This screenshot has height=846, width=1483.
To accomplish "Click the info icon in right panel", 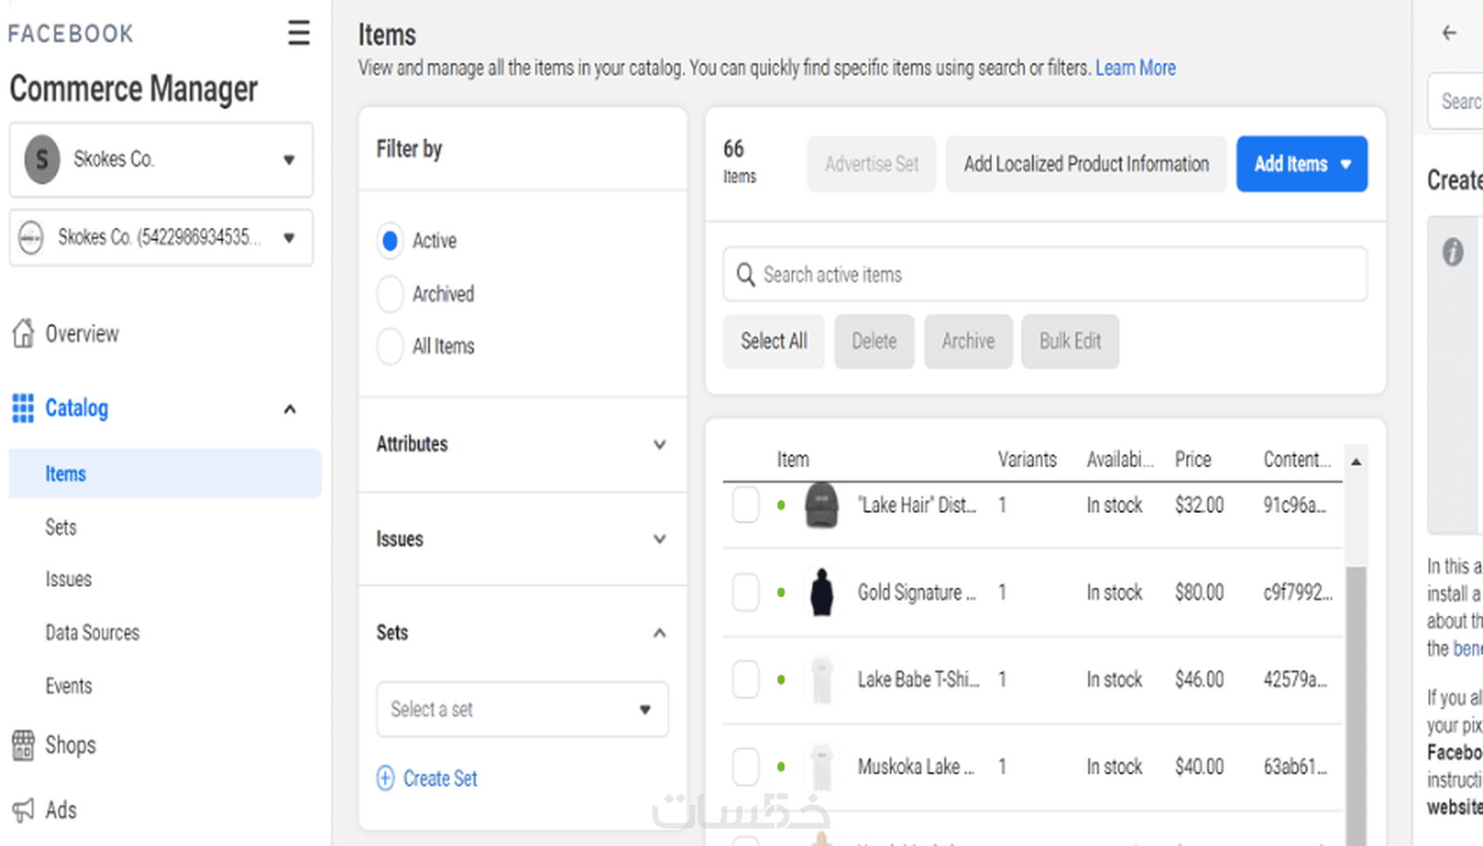I will pyautogui.click(x=1452, y=252).
